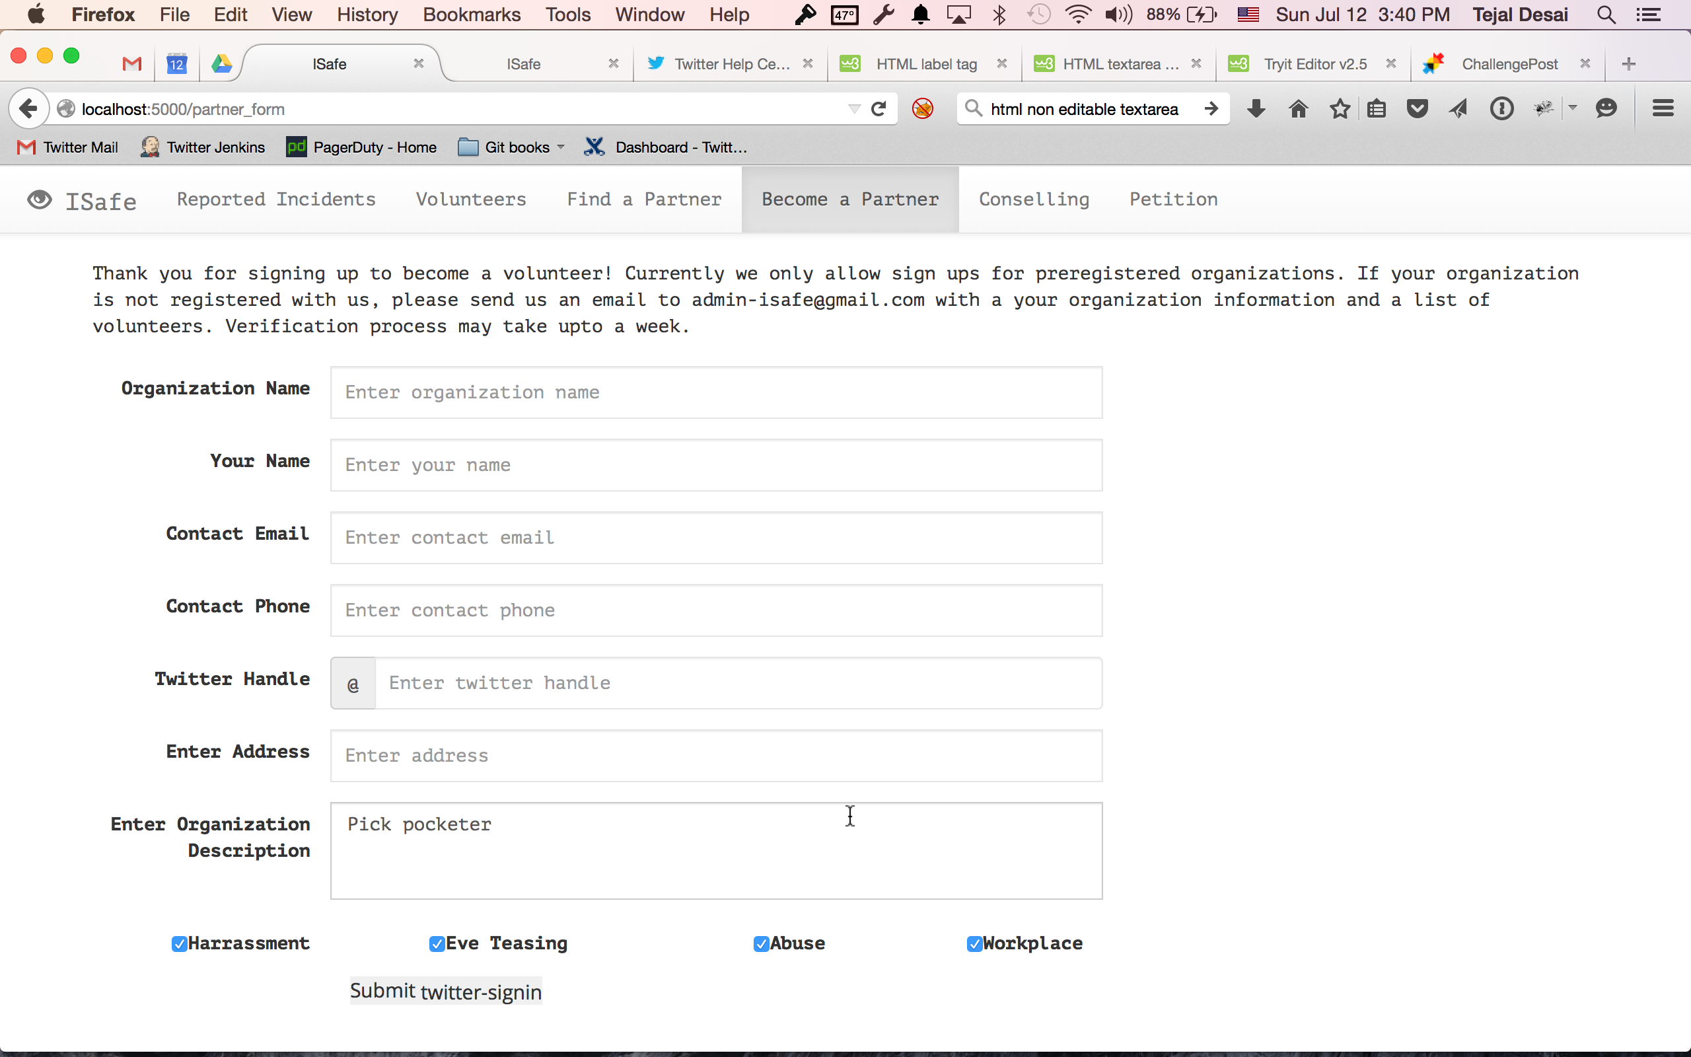Switch to the Tryit Editor v2.5 tab
The height and width of the screenshot is (1057, 1691).
1314,63
